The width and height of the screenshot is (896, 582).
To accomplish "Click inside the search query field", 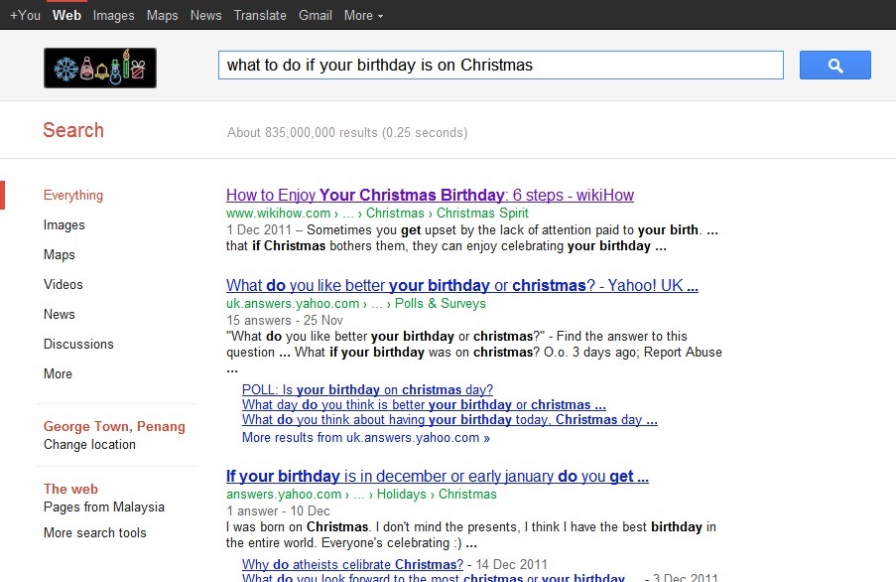I will (500, 66).
